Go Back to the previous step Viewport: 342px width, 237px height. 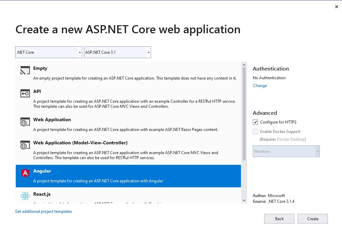point(279,219)
